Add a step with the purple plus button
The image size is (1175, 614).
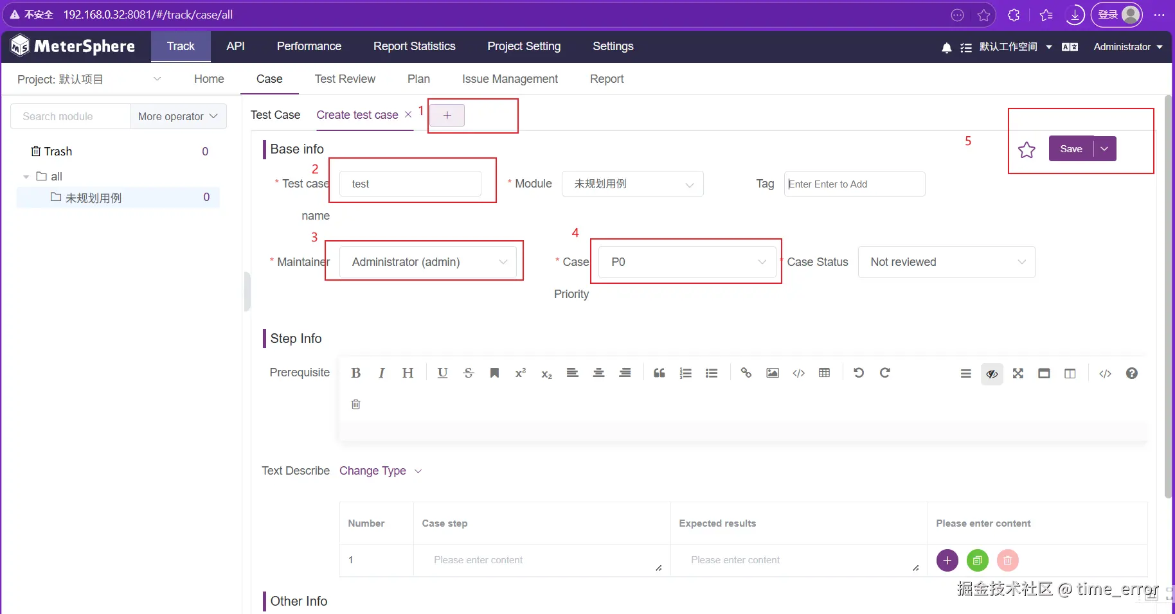click(x=947, y=561)
